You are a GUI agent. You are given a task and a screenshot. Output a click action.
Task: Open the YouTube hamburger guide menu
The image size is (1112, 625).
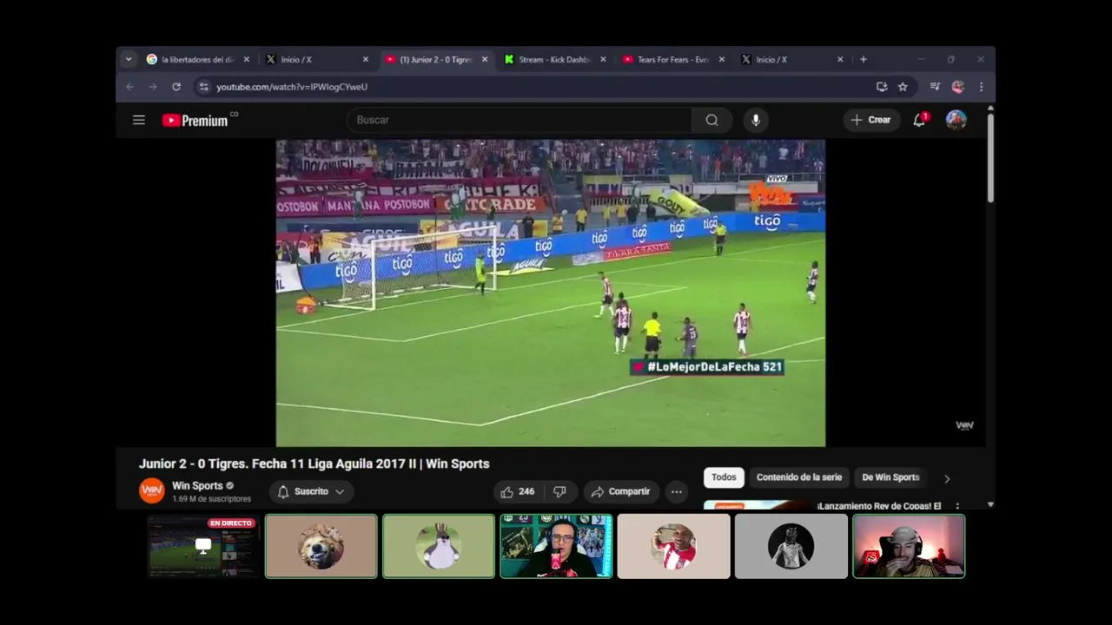(x=139, y=120)
